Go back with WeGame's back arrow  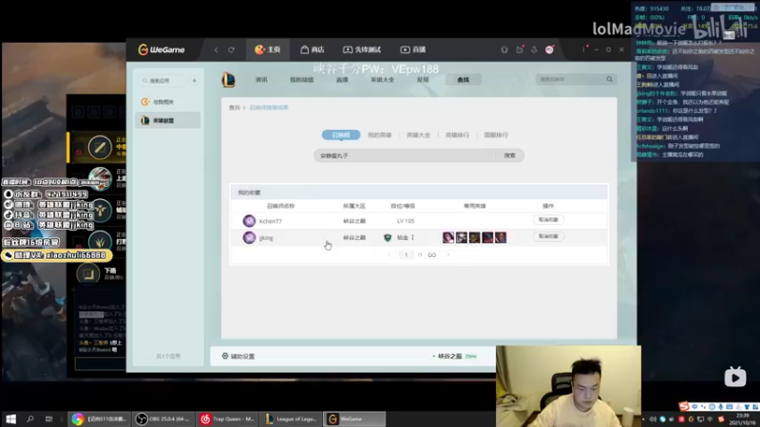click(x=217, y=50)
